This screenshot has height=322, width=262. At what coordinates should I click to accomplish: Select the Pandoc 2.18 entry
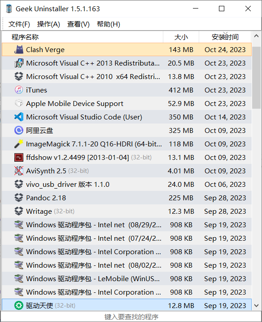click(x=127, y=198)
